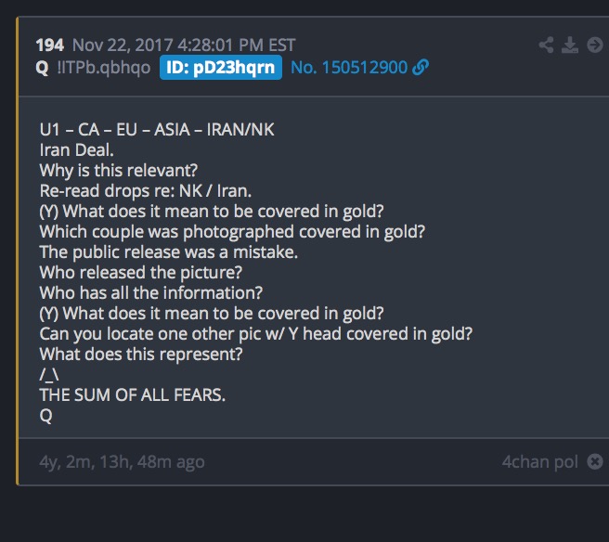Click the /_\ triangle symbol line
Viewport: 609px width, 542px height.
pyautogui.click(x=49, y=375)
